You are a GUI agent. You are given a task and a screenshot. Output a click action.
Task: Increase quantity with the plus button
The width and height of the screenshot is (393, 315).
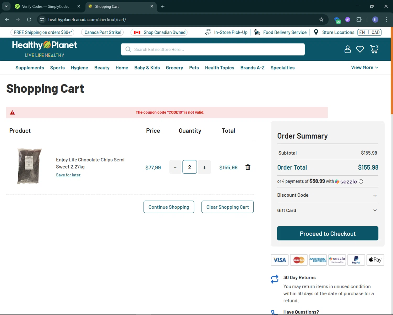[204, 167]
